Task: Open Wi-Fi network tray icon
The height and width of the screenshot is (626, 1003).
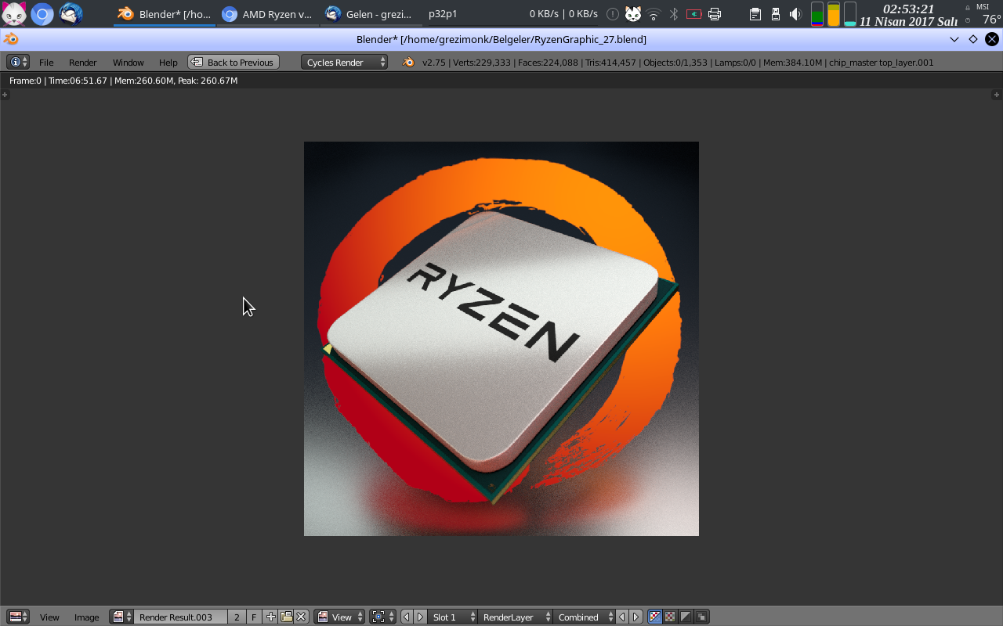Action: [x=654, y=14]
